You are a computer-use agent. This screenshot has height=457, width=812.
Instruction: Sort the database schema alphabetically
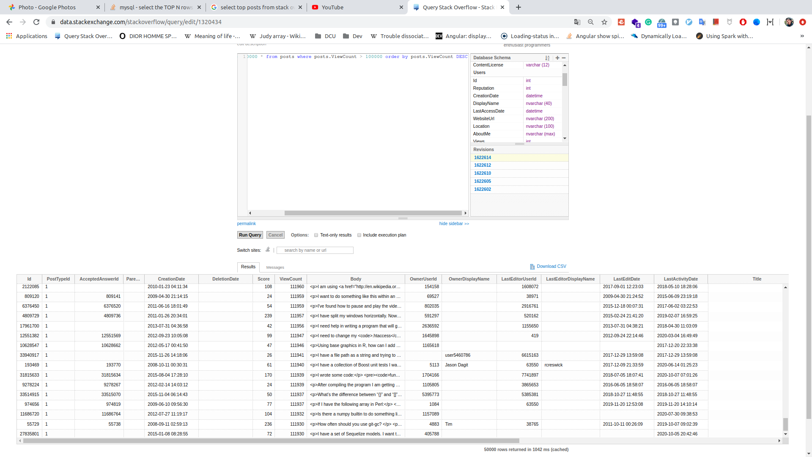click(547, 58)
